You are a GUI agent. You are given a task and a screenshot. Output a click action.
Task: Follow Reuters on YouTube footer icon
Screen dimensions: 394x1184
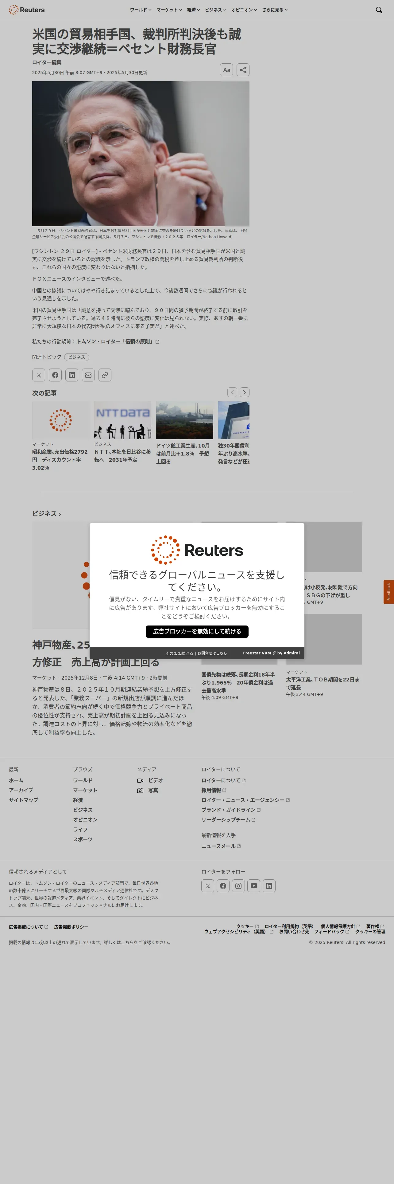[x=254, y=886]
